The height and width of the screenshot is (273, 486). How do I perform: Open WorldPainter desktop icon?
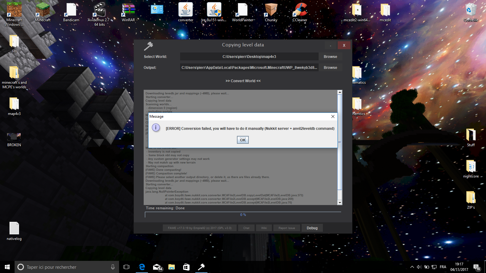point(242,12)
